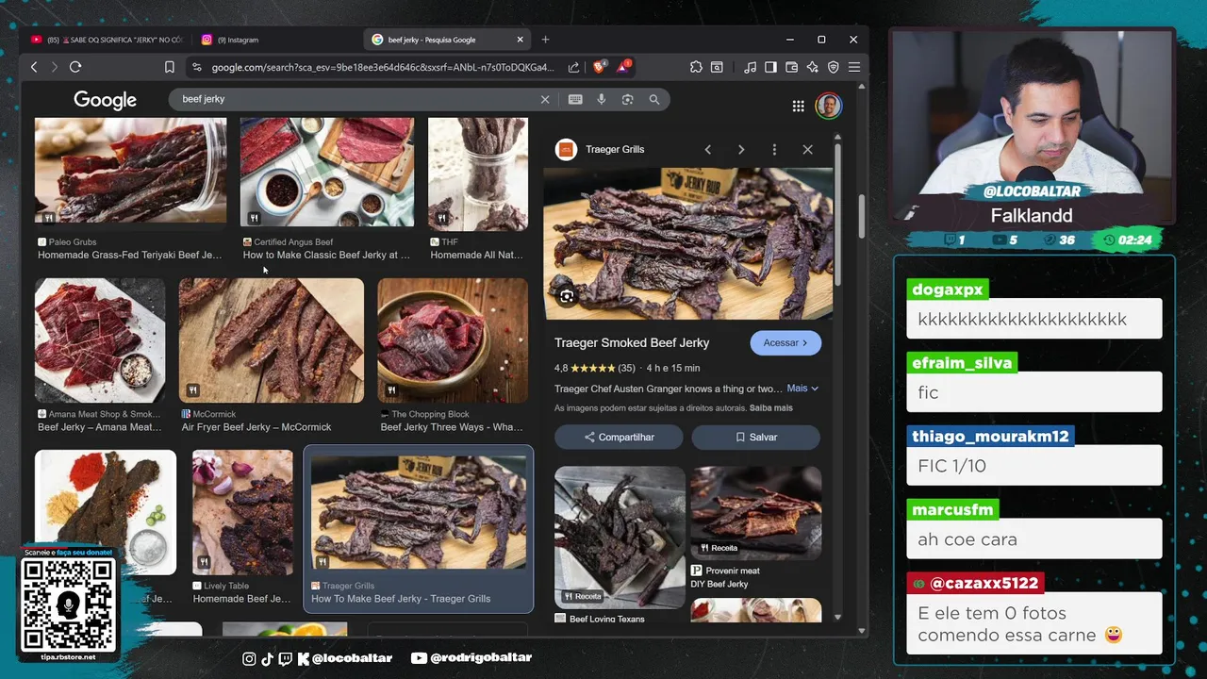Close the Traeger Grills preview panel
The image size is (1207, 679).
click(807, 149)
